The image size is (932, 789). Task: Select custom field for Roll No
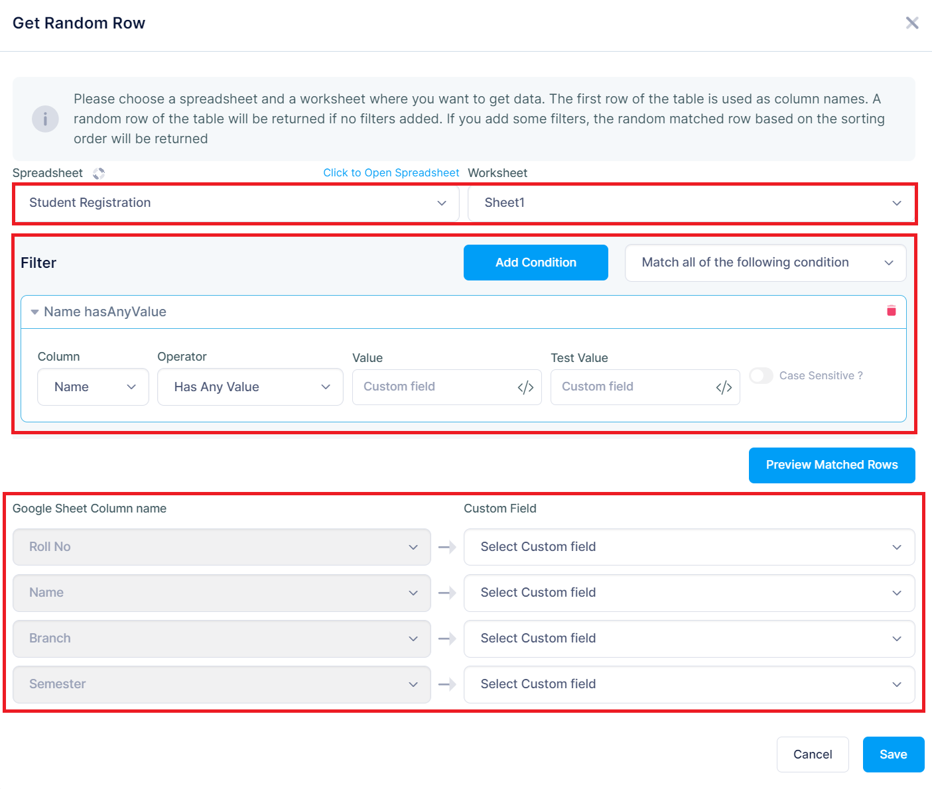[689, 547]
